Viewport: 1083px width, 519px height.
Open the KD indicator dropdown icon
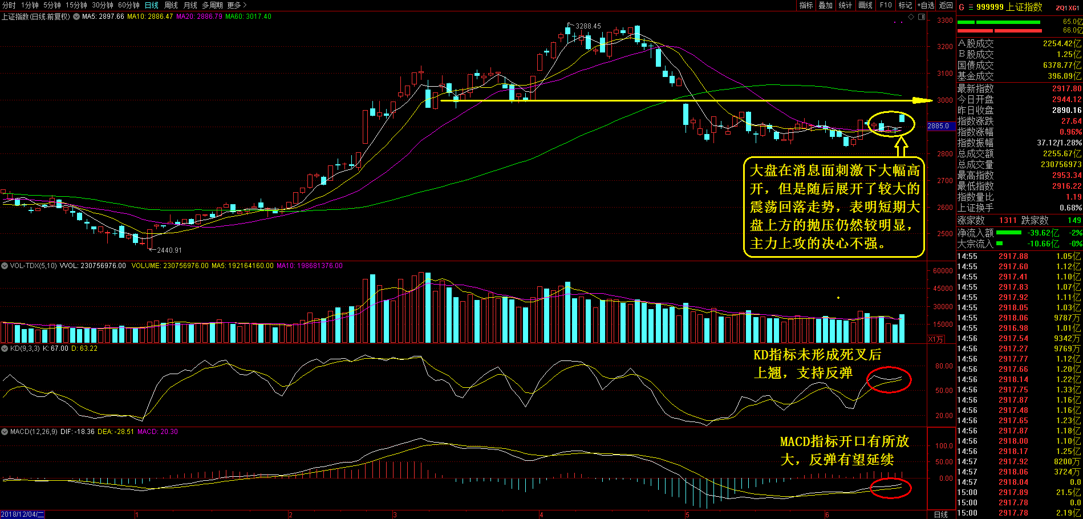coord(5,348)
